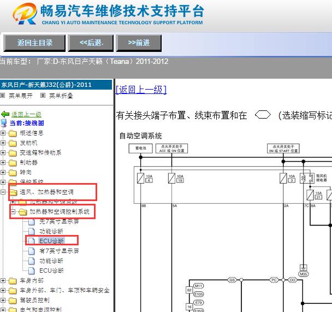Click the 蓄电池 box in wiring diagram
332x312 pixels.
140,149
